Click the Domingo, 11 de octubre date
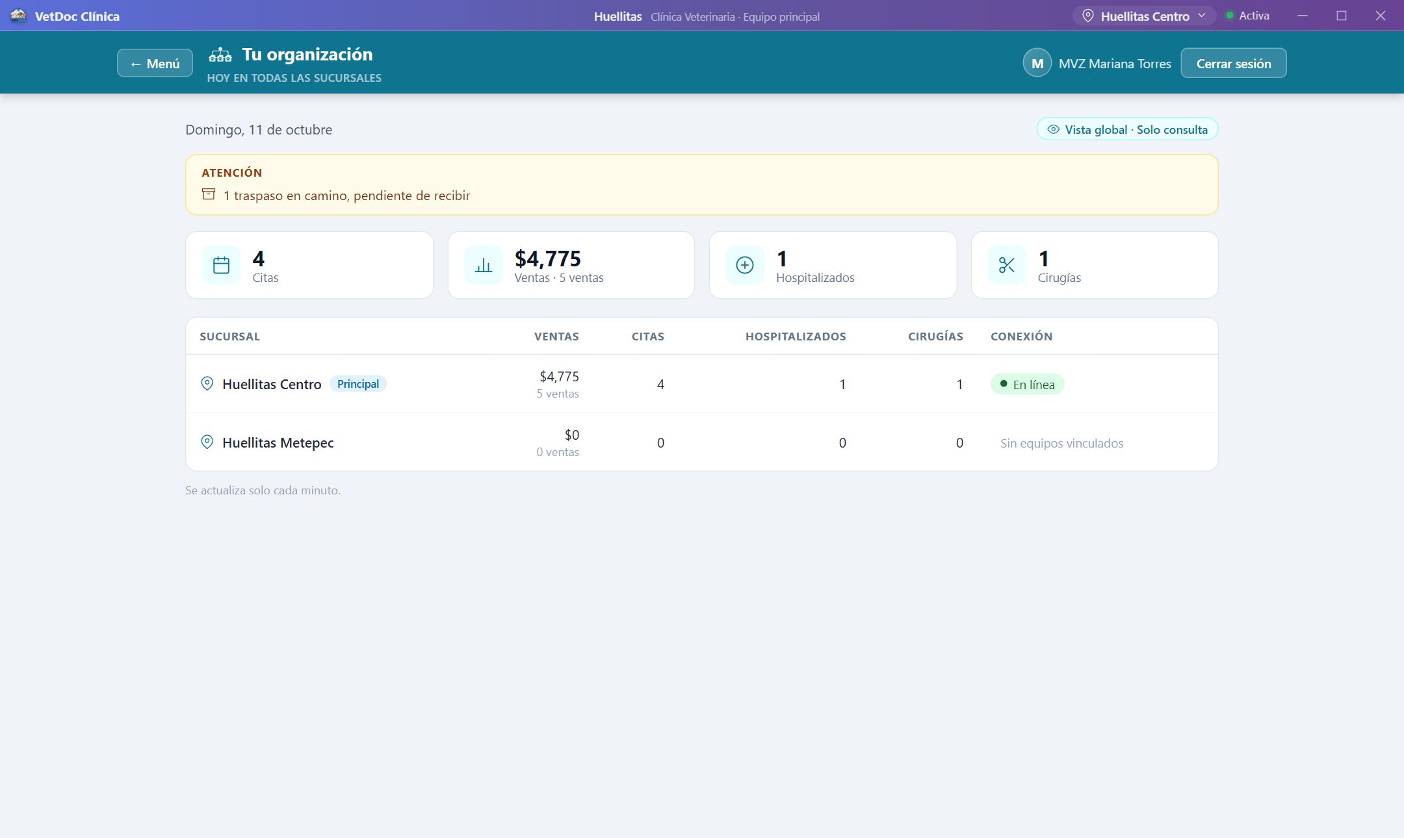Screen dimensions: 1404x838 click(259, 129)
